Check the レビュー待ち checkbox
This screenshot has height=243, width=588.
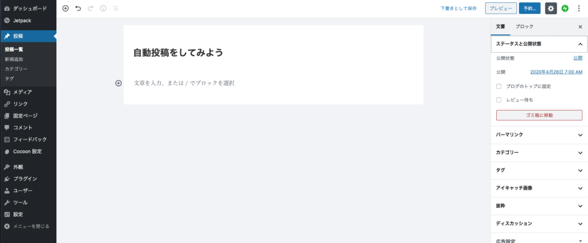[x=499, y=100]
